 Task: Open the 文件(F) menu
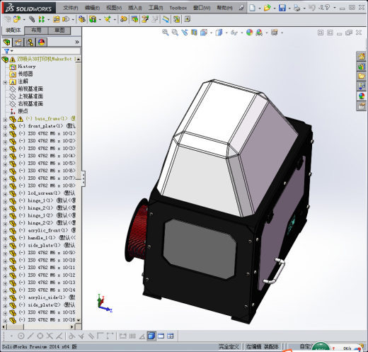[71, 8]
